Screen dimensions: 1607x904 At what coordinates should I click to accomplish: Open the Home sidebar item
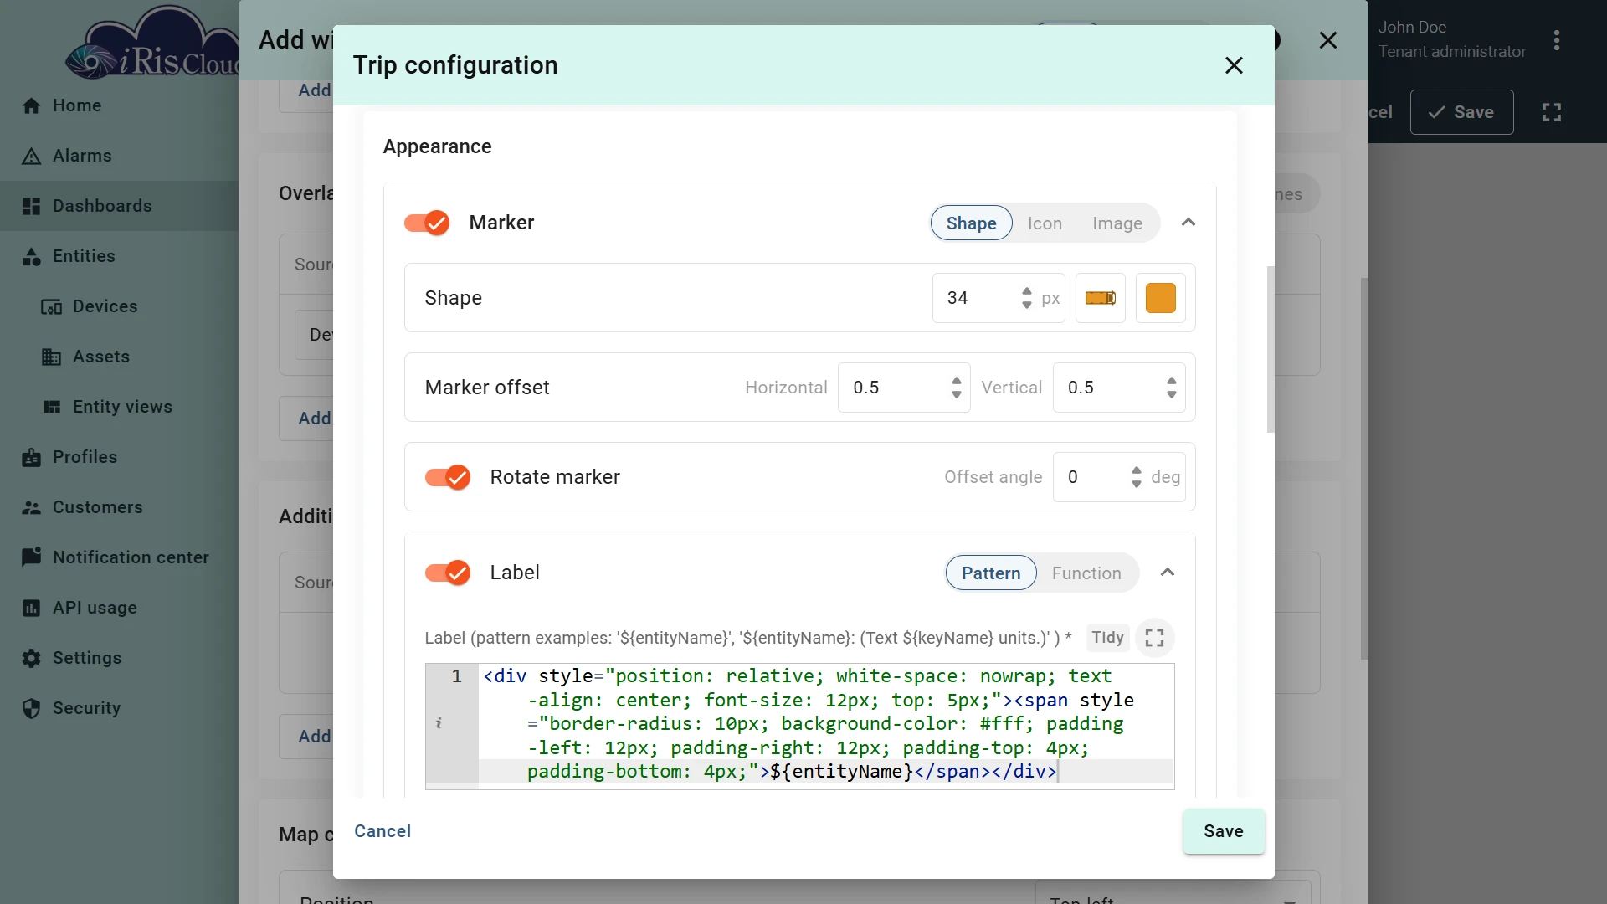click(119, 105)
